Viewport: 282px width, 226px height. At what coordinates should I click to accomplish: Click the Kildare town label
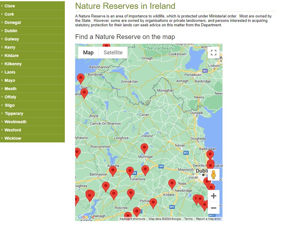[x=169, y=195]
